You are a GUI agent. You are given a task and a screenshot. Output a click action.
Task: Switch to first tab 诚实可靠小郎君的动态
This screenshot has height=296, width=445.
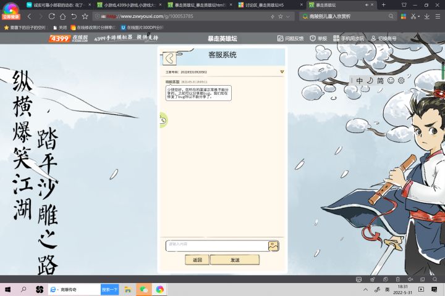click(x=59, y=5)
